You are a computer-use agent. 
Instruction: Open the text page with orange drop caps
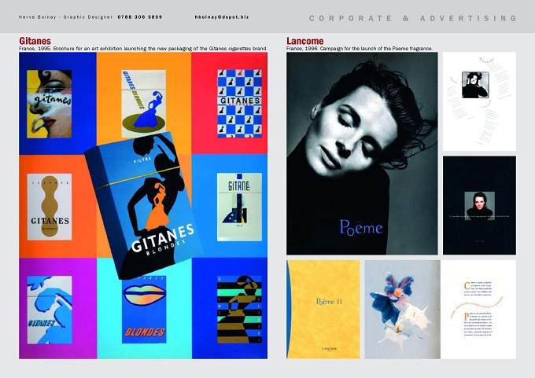(x=478, y=310)
